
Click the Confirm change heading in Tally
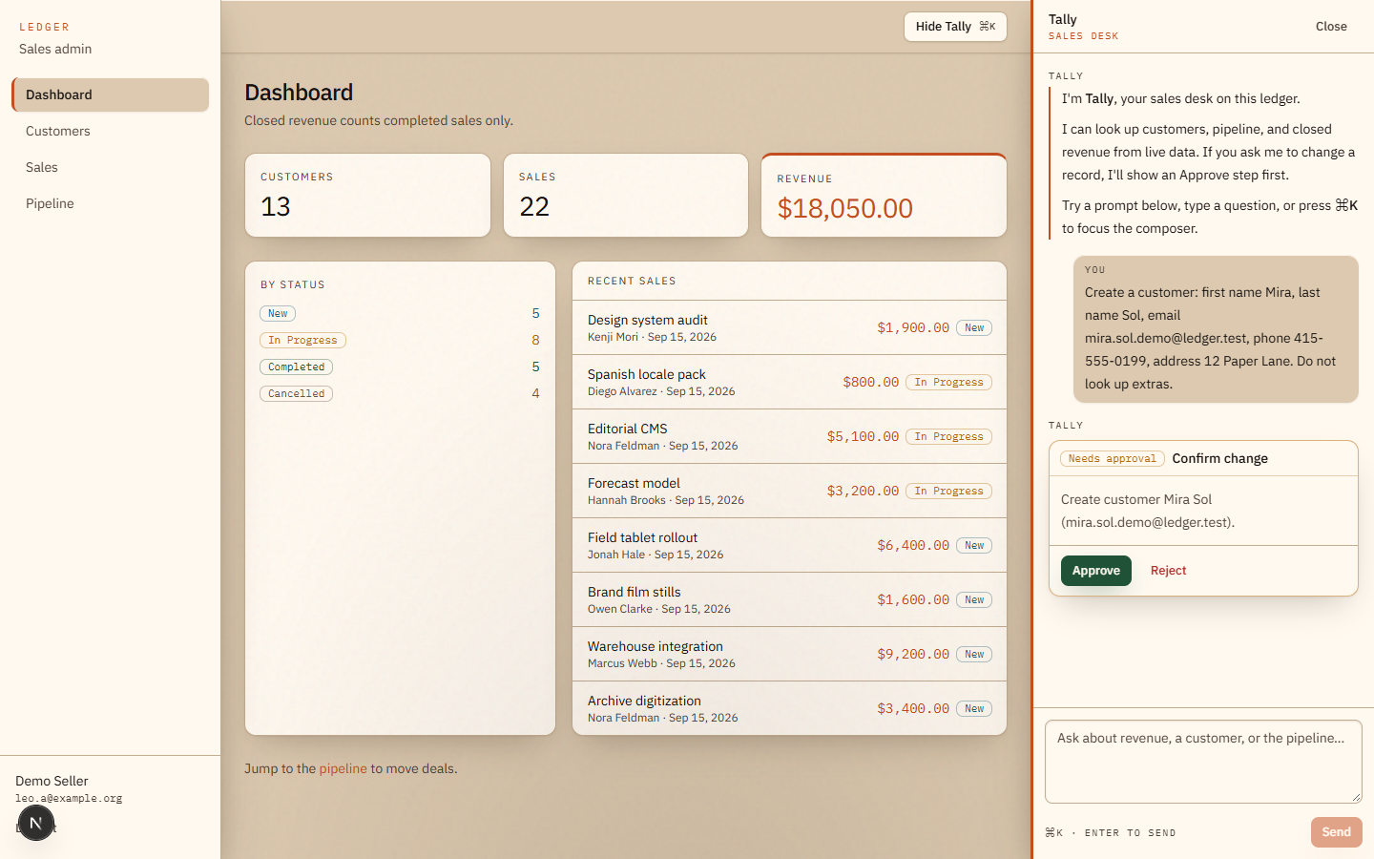point(1219,458)
